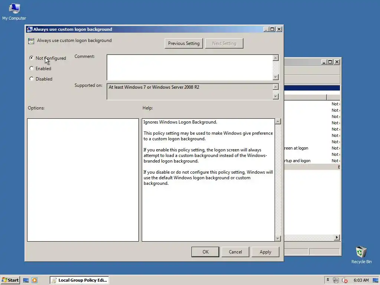Show hidden tray icons arrow

[x=328, y=280]
